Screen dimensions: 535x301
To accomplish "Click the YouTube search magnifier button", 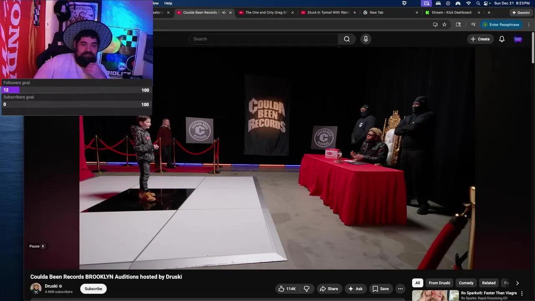I will [347, 39].
